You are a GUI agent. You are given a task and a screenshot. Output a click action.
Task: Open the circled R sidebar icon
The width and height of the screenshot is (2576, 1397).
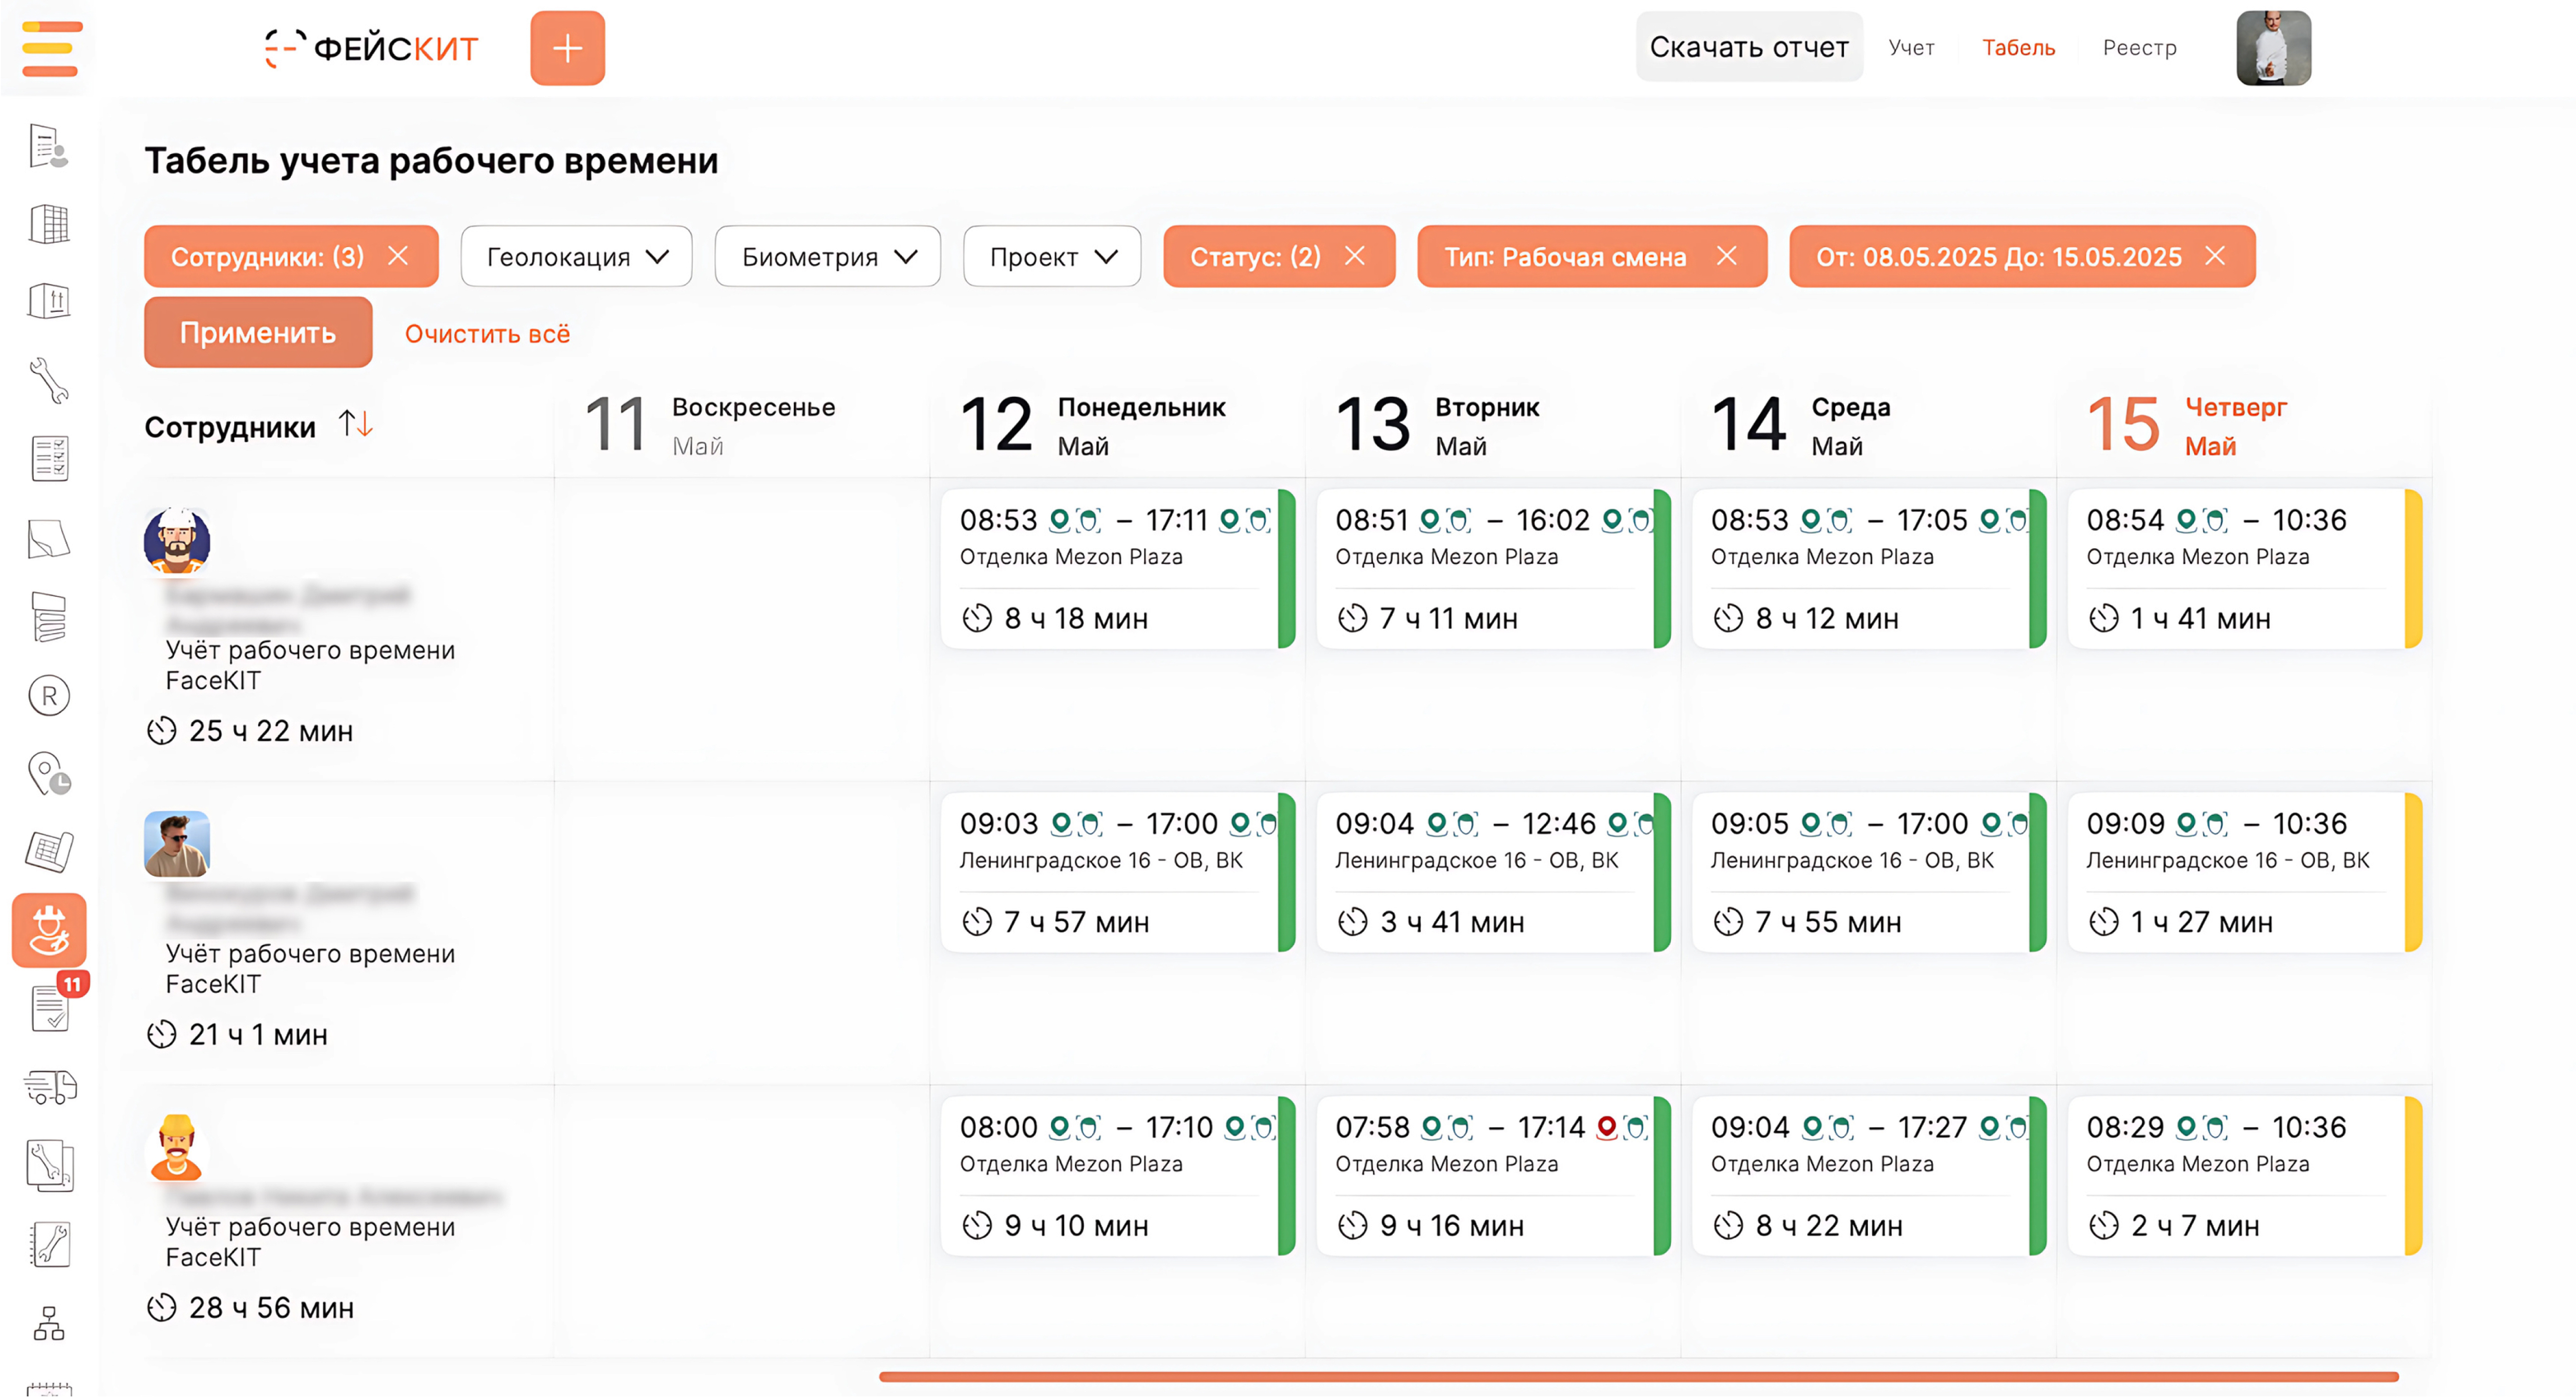click(x=49, y=696)
